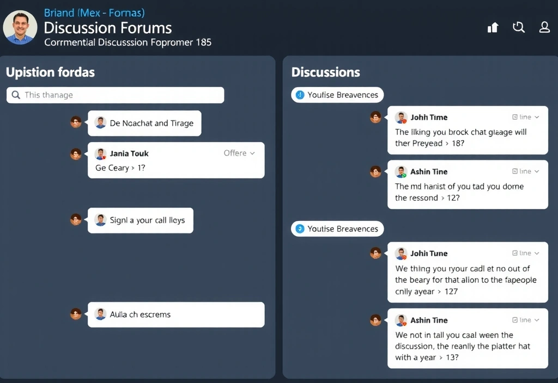Click the blue icon in the Youfise Breavences pill above Johh Time
The height and width of the screenshot is (383, 558).
(x=299, y=95)
